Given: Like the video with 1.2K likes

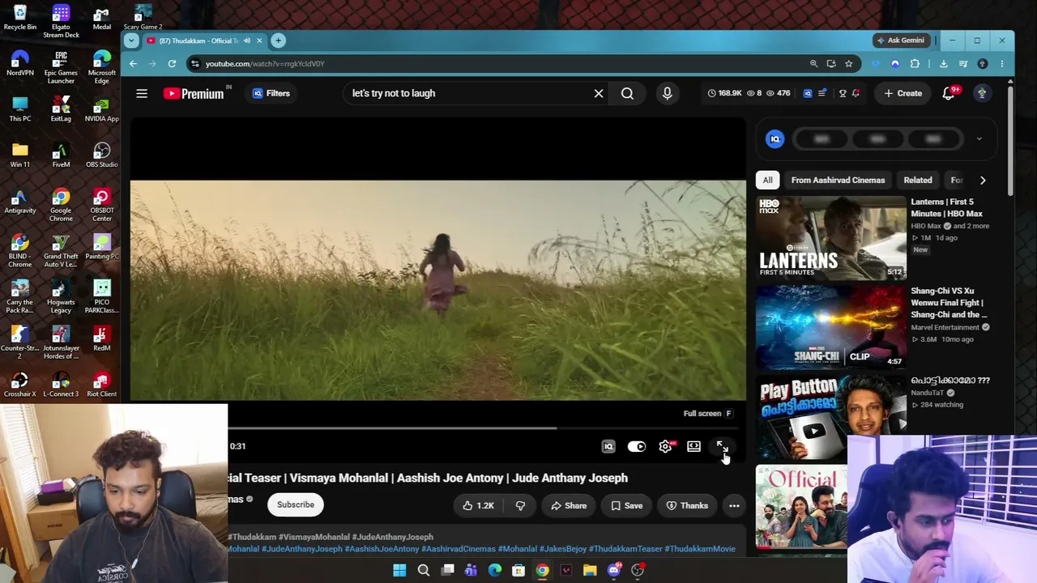Looking at the screenshot, I should (x=478, y=505).
